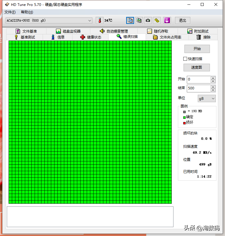This screenshot has width=225, height=236.
Task: Open the 文件基准 tab
Action: [26, 31]
